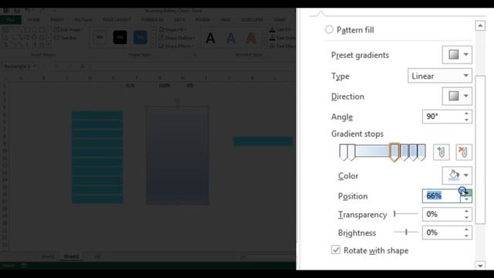Click the Brightness percentage field
The width and height of the screenshot is (494, 278).
[x=442, y=232]
